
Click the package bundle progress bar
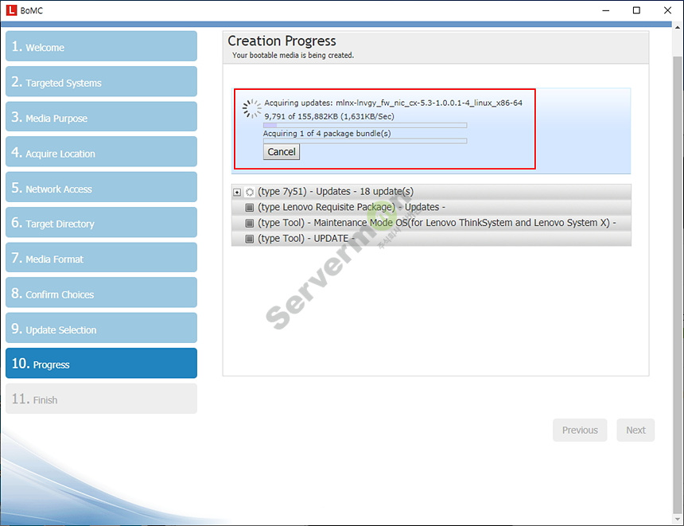coord(365,141)
